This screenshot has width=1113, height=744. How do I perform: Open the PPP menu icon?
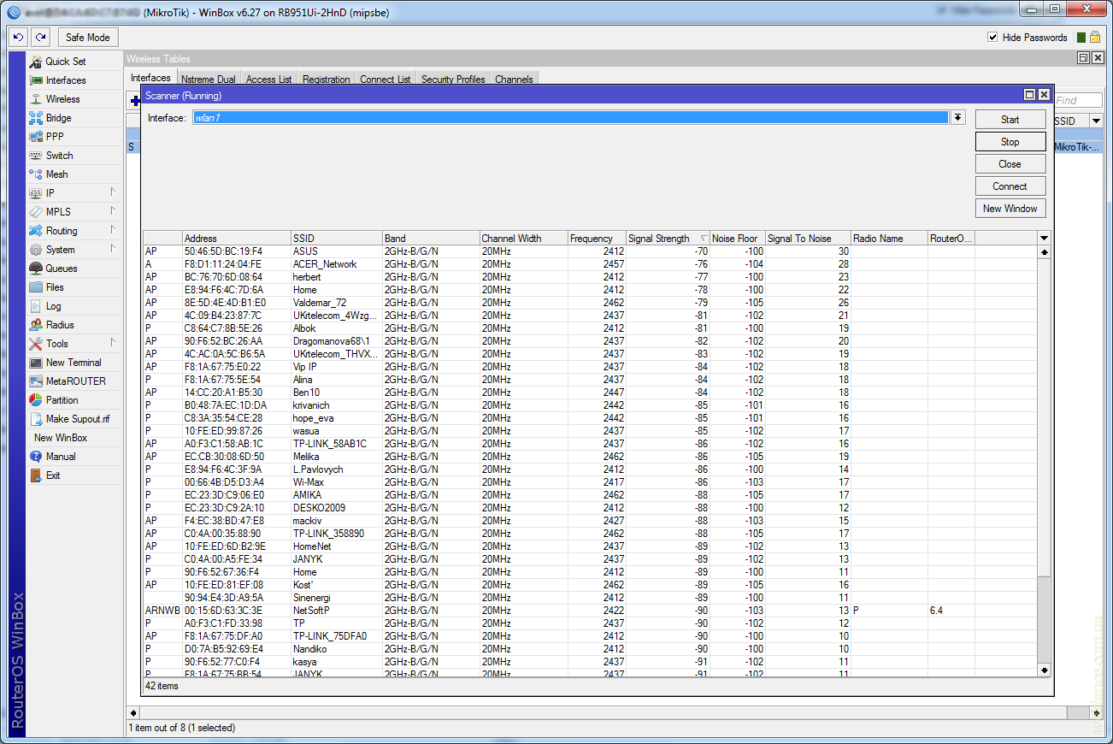[35, 137]
